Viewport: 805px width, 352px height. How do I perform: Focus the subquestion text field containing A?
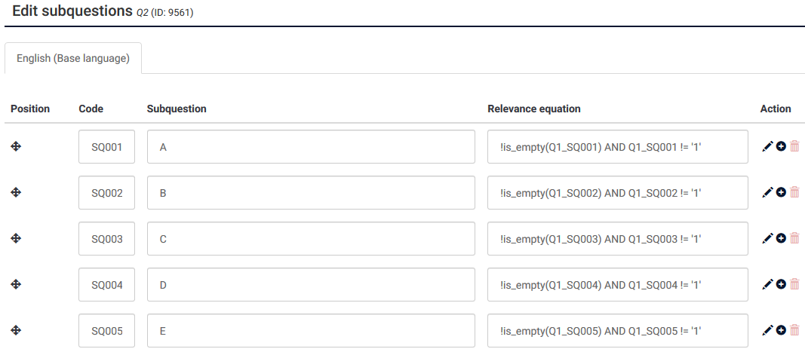(311, 147)
